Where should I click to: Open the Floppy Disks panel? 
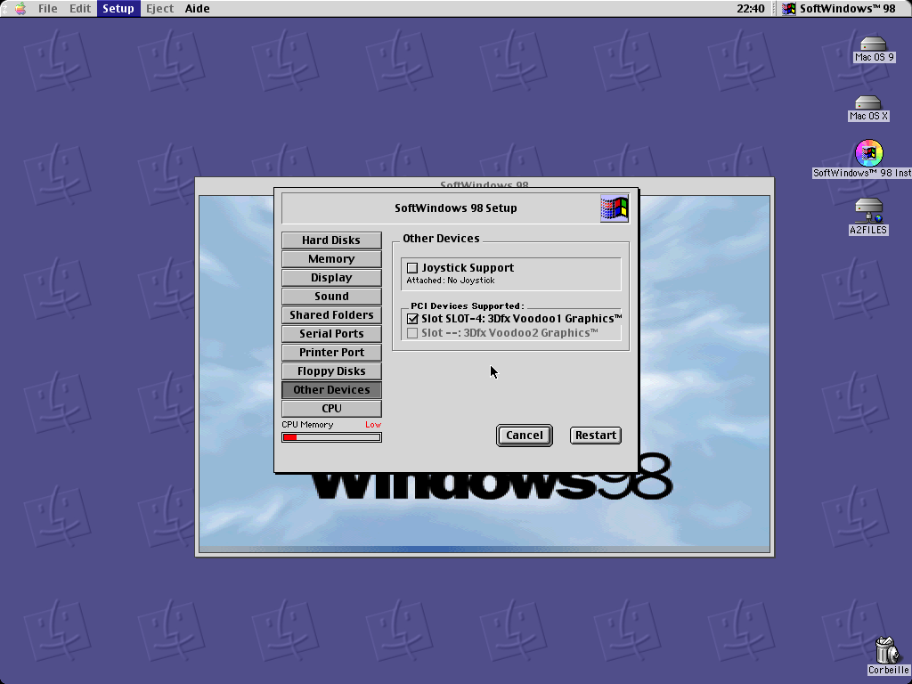331,371
